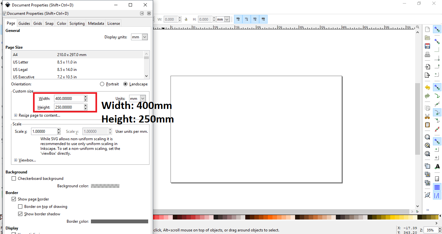Click the Paste clipboard icon
Viewport: 442px width, 234px height.
[x=427, y=125]
